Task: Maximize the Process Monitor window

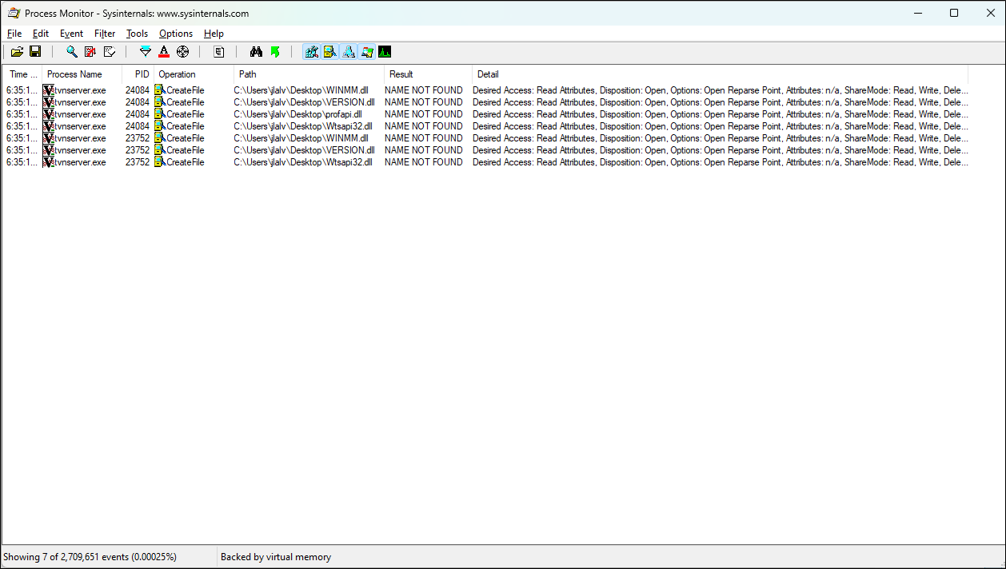Action: click(954, 13)
